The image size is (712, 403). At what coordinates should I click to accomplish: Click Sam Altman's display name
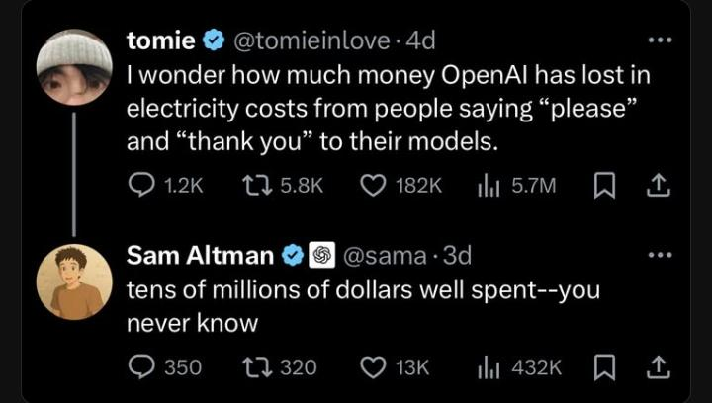click(201, 256)
